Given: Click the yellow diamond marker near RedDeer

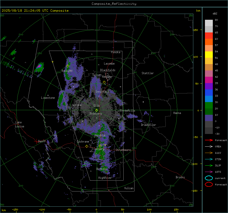Looking at the screenshot, I should 104,82.
